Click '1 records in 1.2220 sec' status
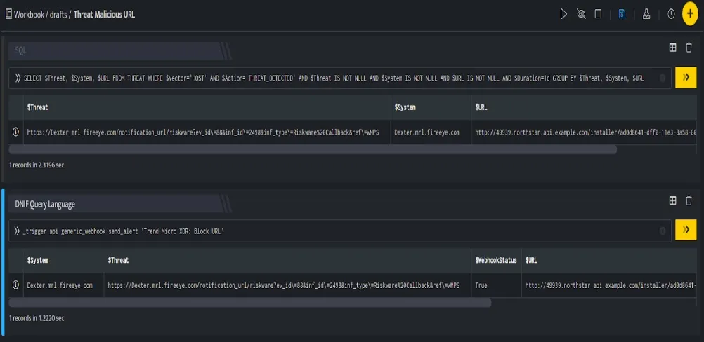The height and width of the screenshot is (342, 704). pos(37,318)
